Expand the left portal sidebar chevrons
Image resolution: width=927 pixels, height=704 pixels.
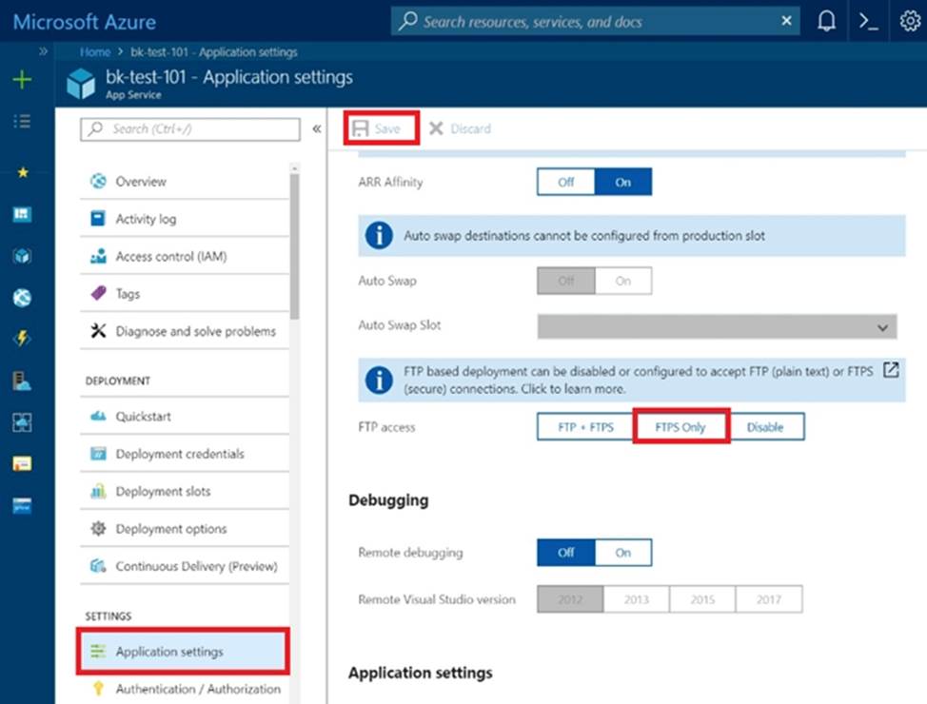[x=43, y=51]
